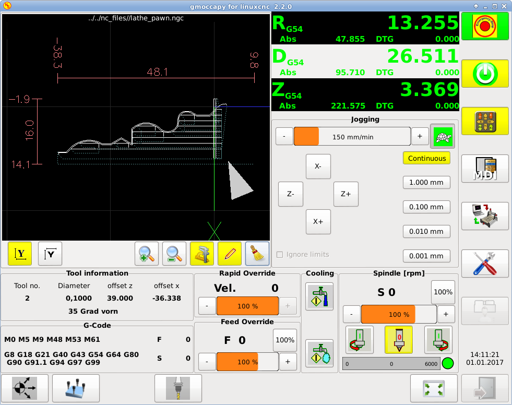
Task: Enable Ignore limits checkbox
Action: pos(280,255)
